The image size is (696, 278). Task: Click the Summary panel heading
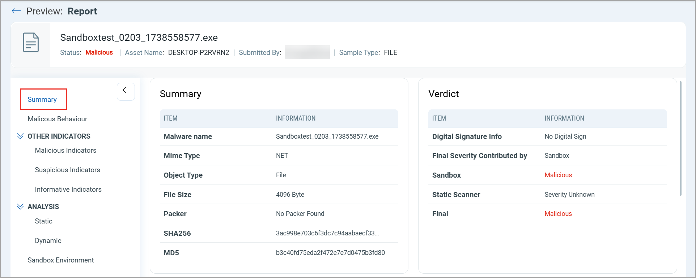pos(181,94)
